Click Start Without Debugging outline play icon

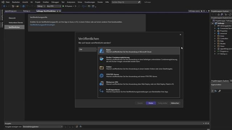point(76,6)
